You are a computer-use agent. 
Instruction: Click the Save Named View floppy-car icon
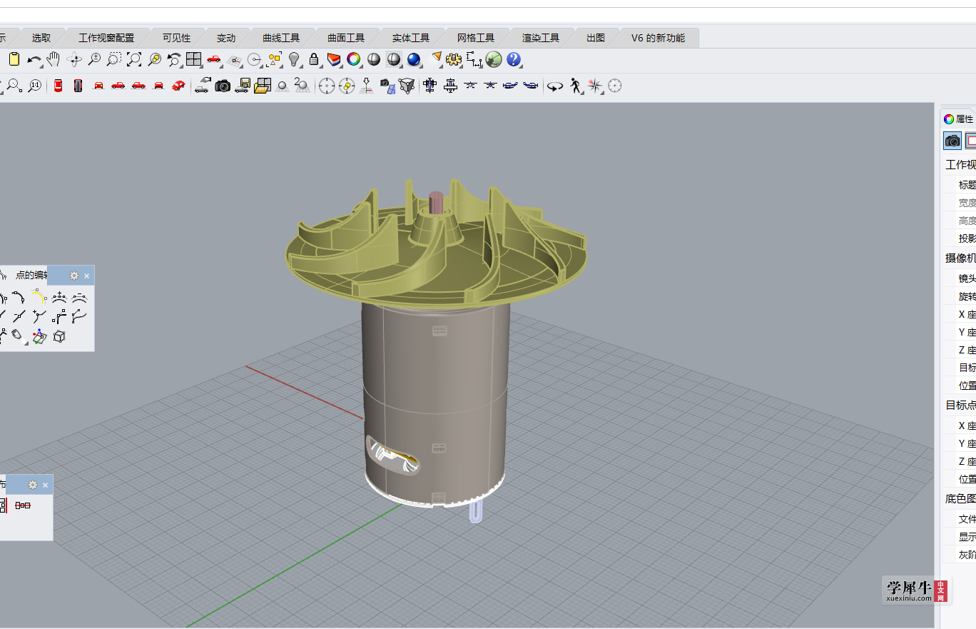pos(243,86)
